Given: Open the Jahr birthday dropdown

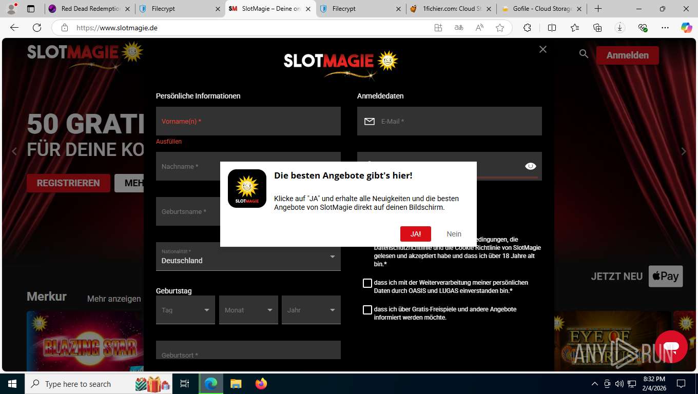Looking at the screenshot, I should (x=311, y=310).
